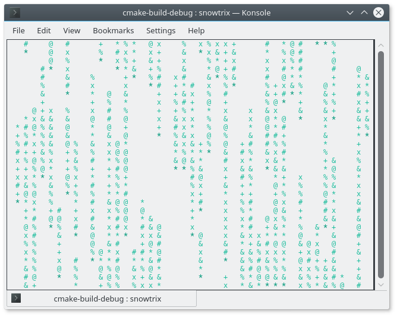The height and width of the screenshot is (317, 397).
Task: Maximize the Konsole window
Action: (364, 12)
